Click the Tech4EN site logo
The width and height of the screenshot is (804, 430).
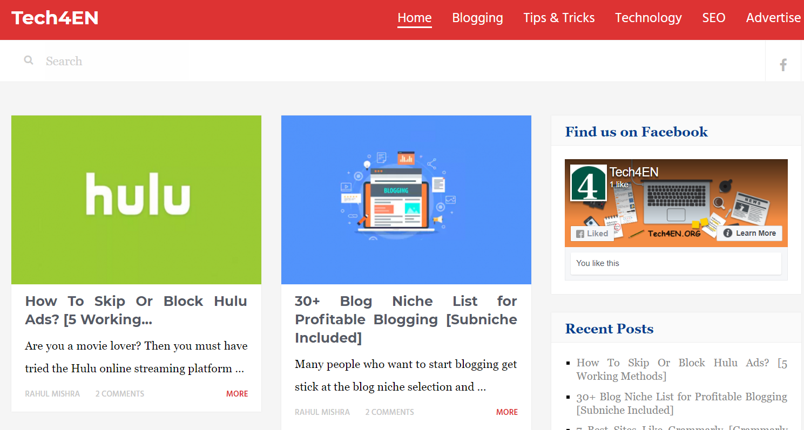(55, 18)
